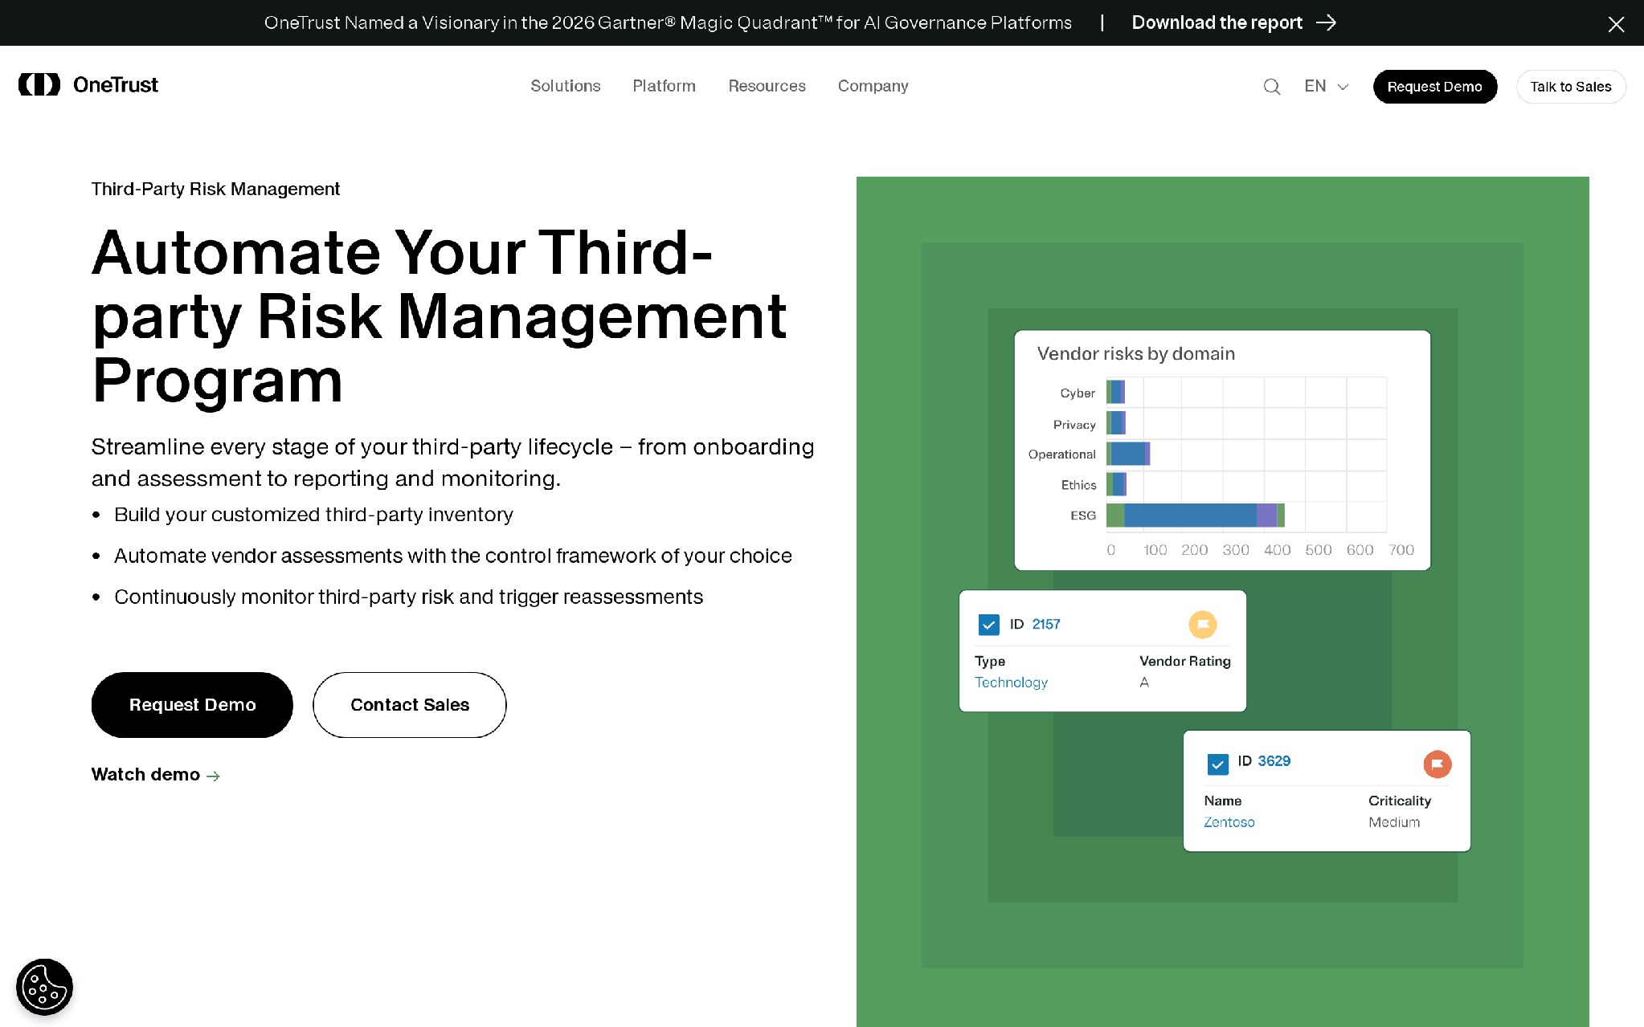1644x1027 pixels.
Task: Click the bullet Build your customized third-party inventory
Action: click(x=313, y=515)
